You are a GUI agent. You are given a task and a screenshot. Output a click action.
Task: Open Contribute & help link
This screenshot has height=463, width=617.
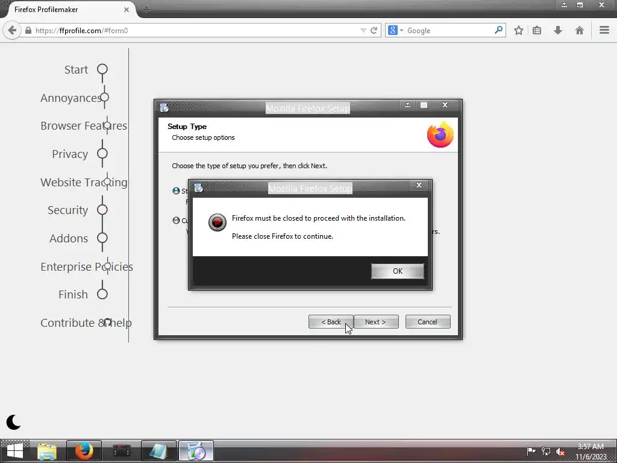click(86, 323)
